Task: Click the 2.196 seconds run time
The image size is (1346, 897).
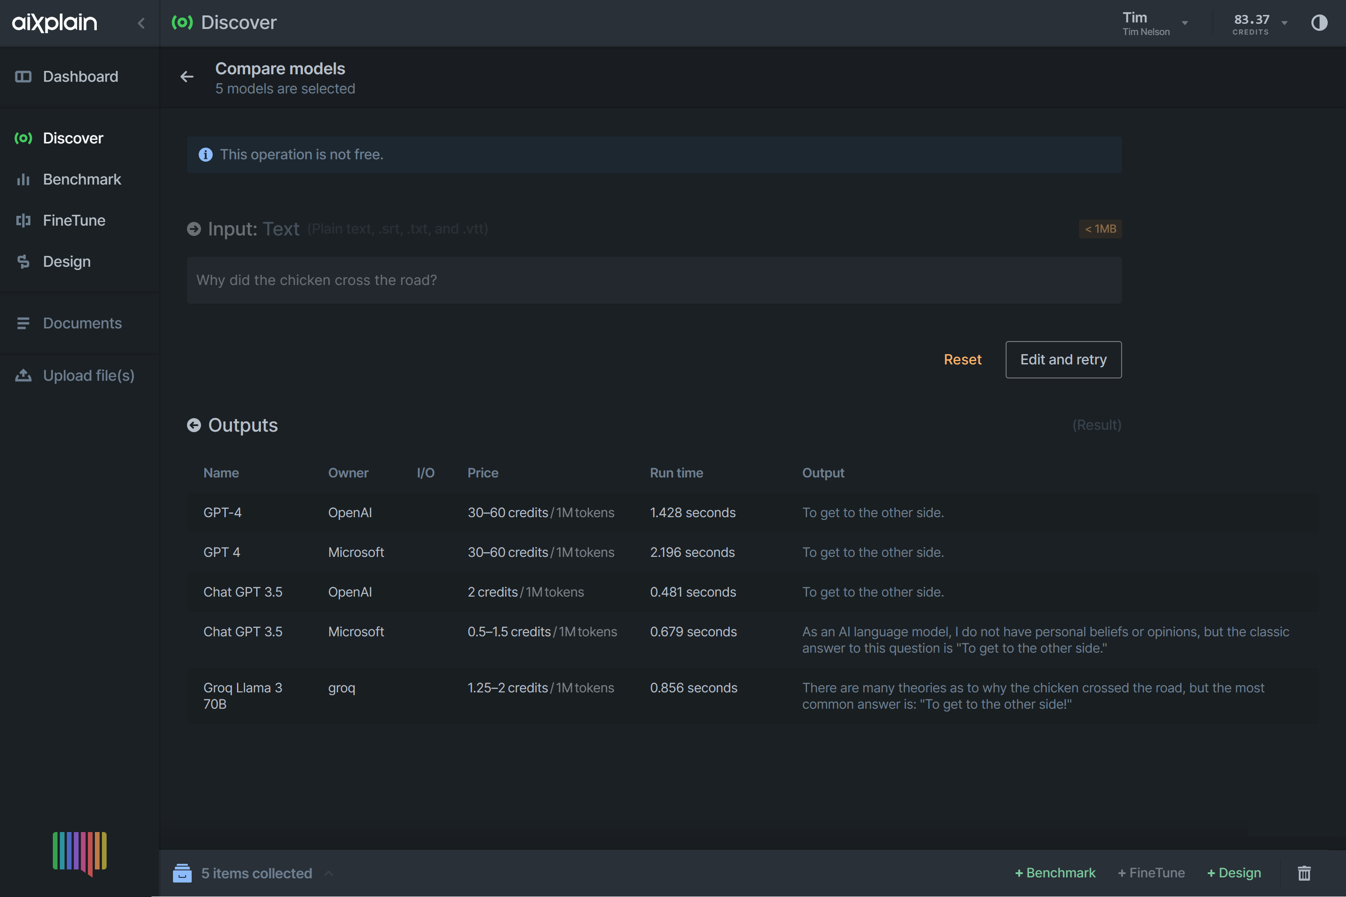Action: pyautogui.click(x=692, y=553)
